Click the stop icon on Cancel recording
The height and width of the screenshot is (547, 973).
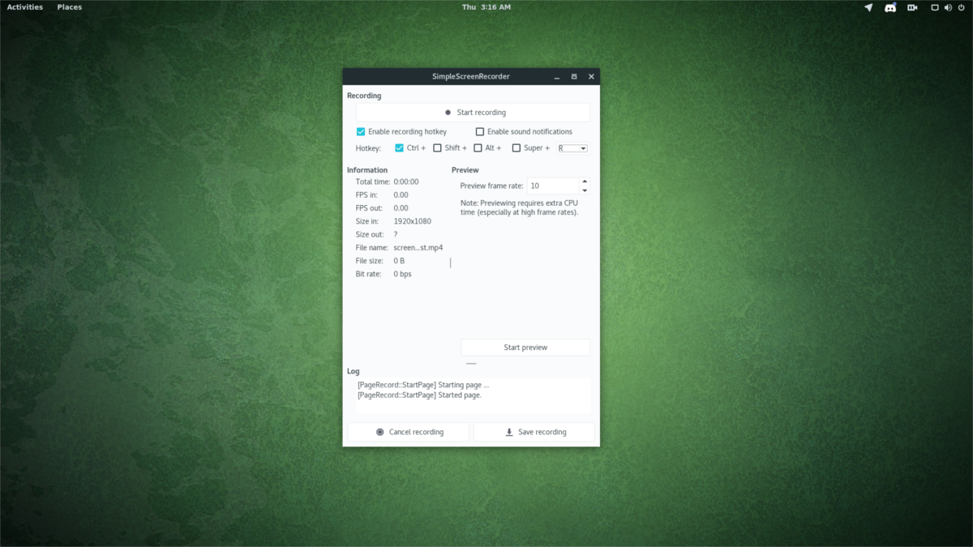pos(380,432)
